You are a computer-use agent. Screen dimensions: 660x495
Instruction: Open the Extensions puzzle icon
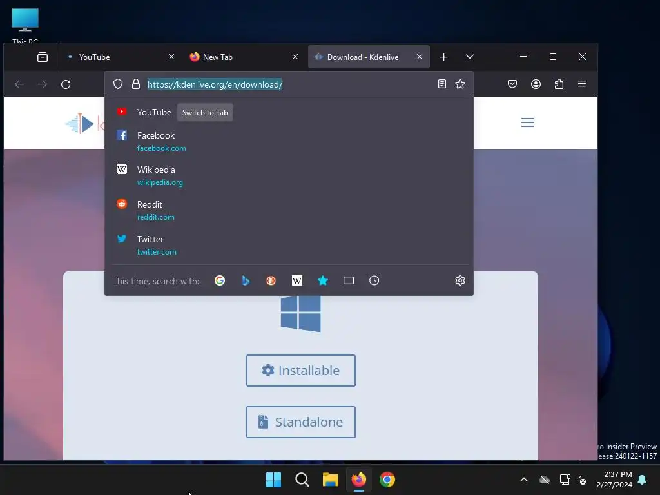tap(559, 84)
